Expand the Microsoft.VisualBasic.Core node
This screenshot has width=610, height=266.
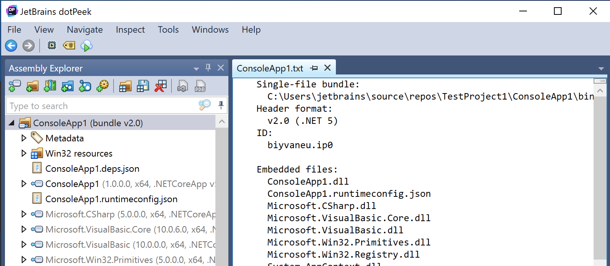[x=24, y=229]
